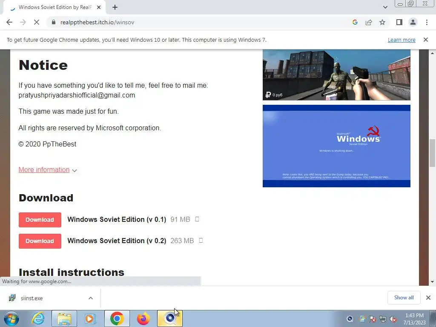Select the Windows Soviet Edition tab
This screenshot has width=436, height=327.
click(54, 7)
